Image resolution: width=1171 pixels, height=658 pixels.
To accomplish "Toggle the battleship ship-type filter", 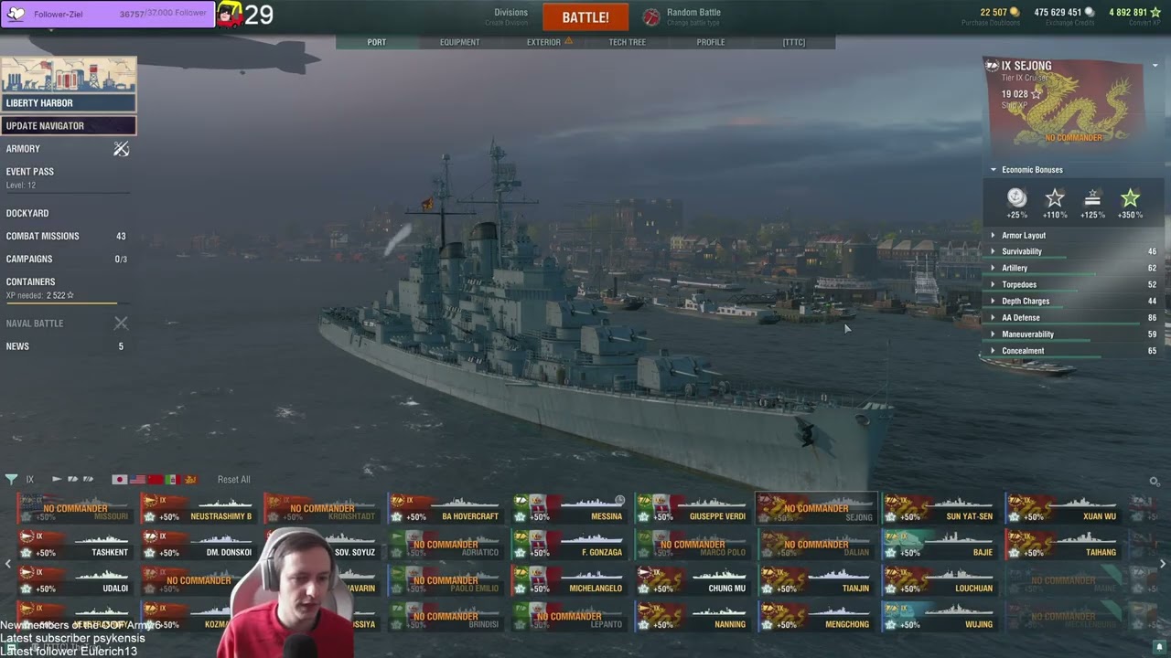I will tap(88, 480).
